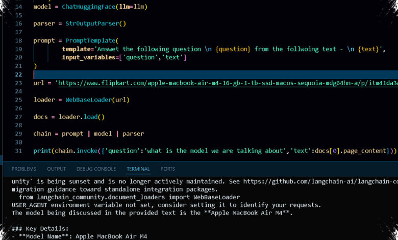Click the USER_AGENT warning line in terminal

[166, 205]
